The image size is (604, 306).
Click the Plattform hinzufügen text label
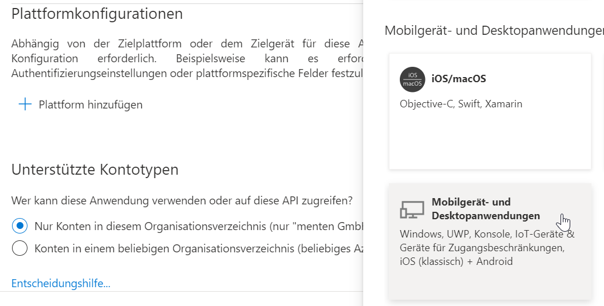click(x=90, y=104)
